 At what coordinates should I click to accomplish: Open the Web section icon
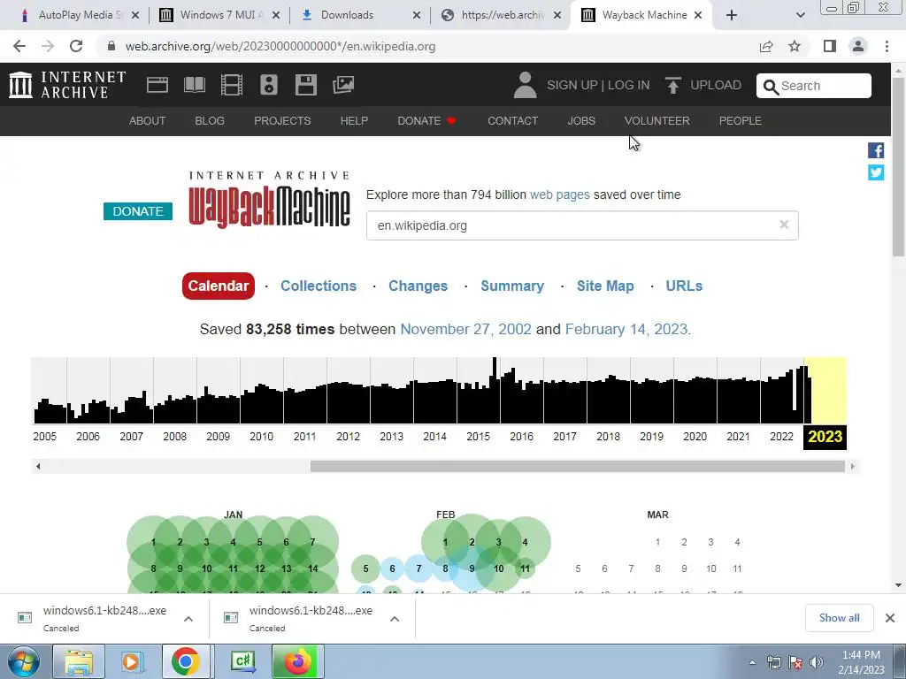click(x=157, y=85)
